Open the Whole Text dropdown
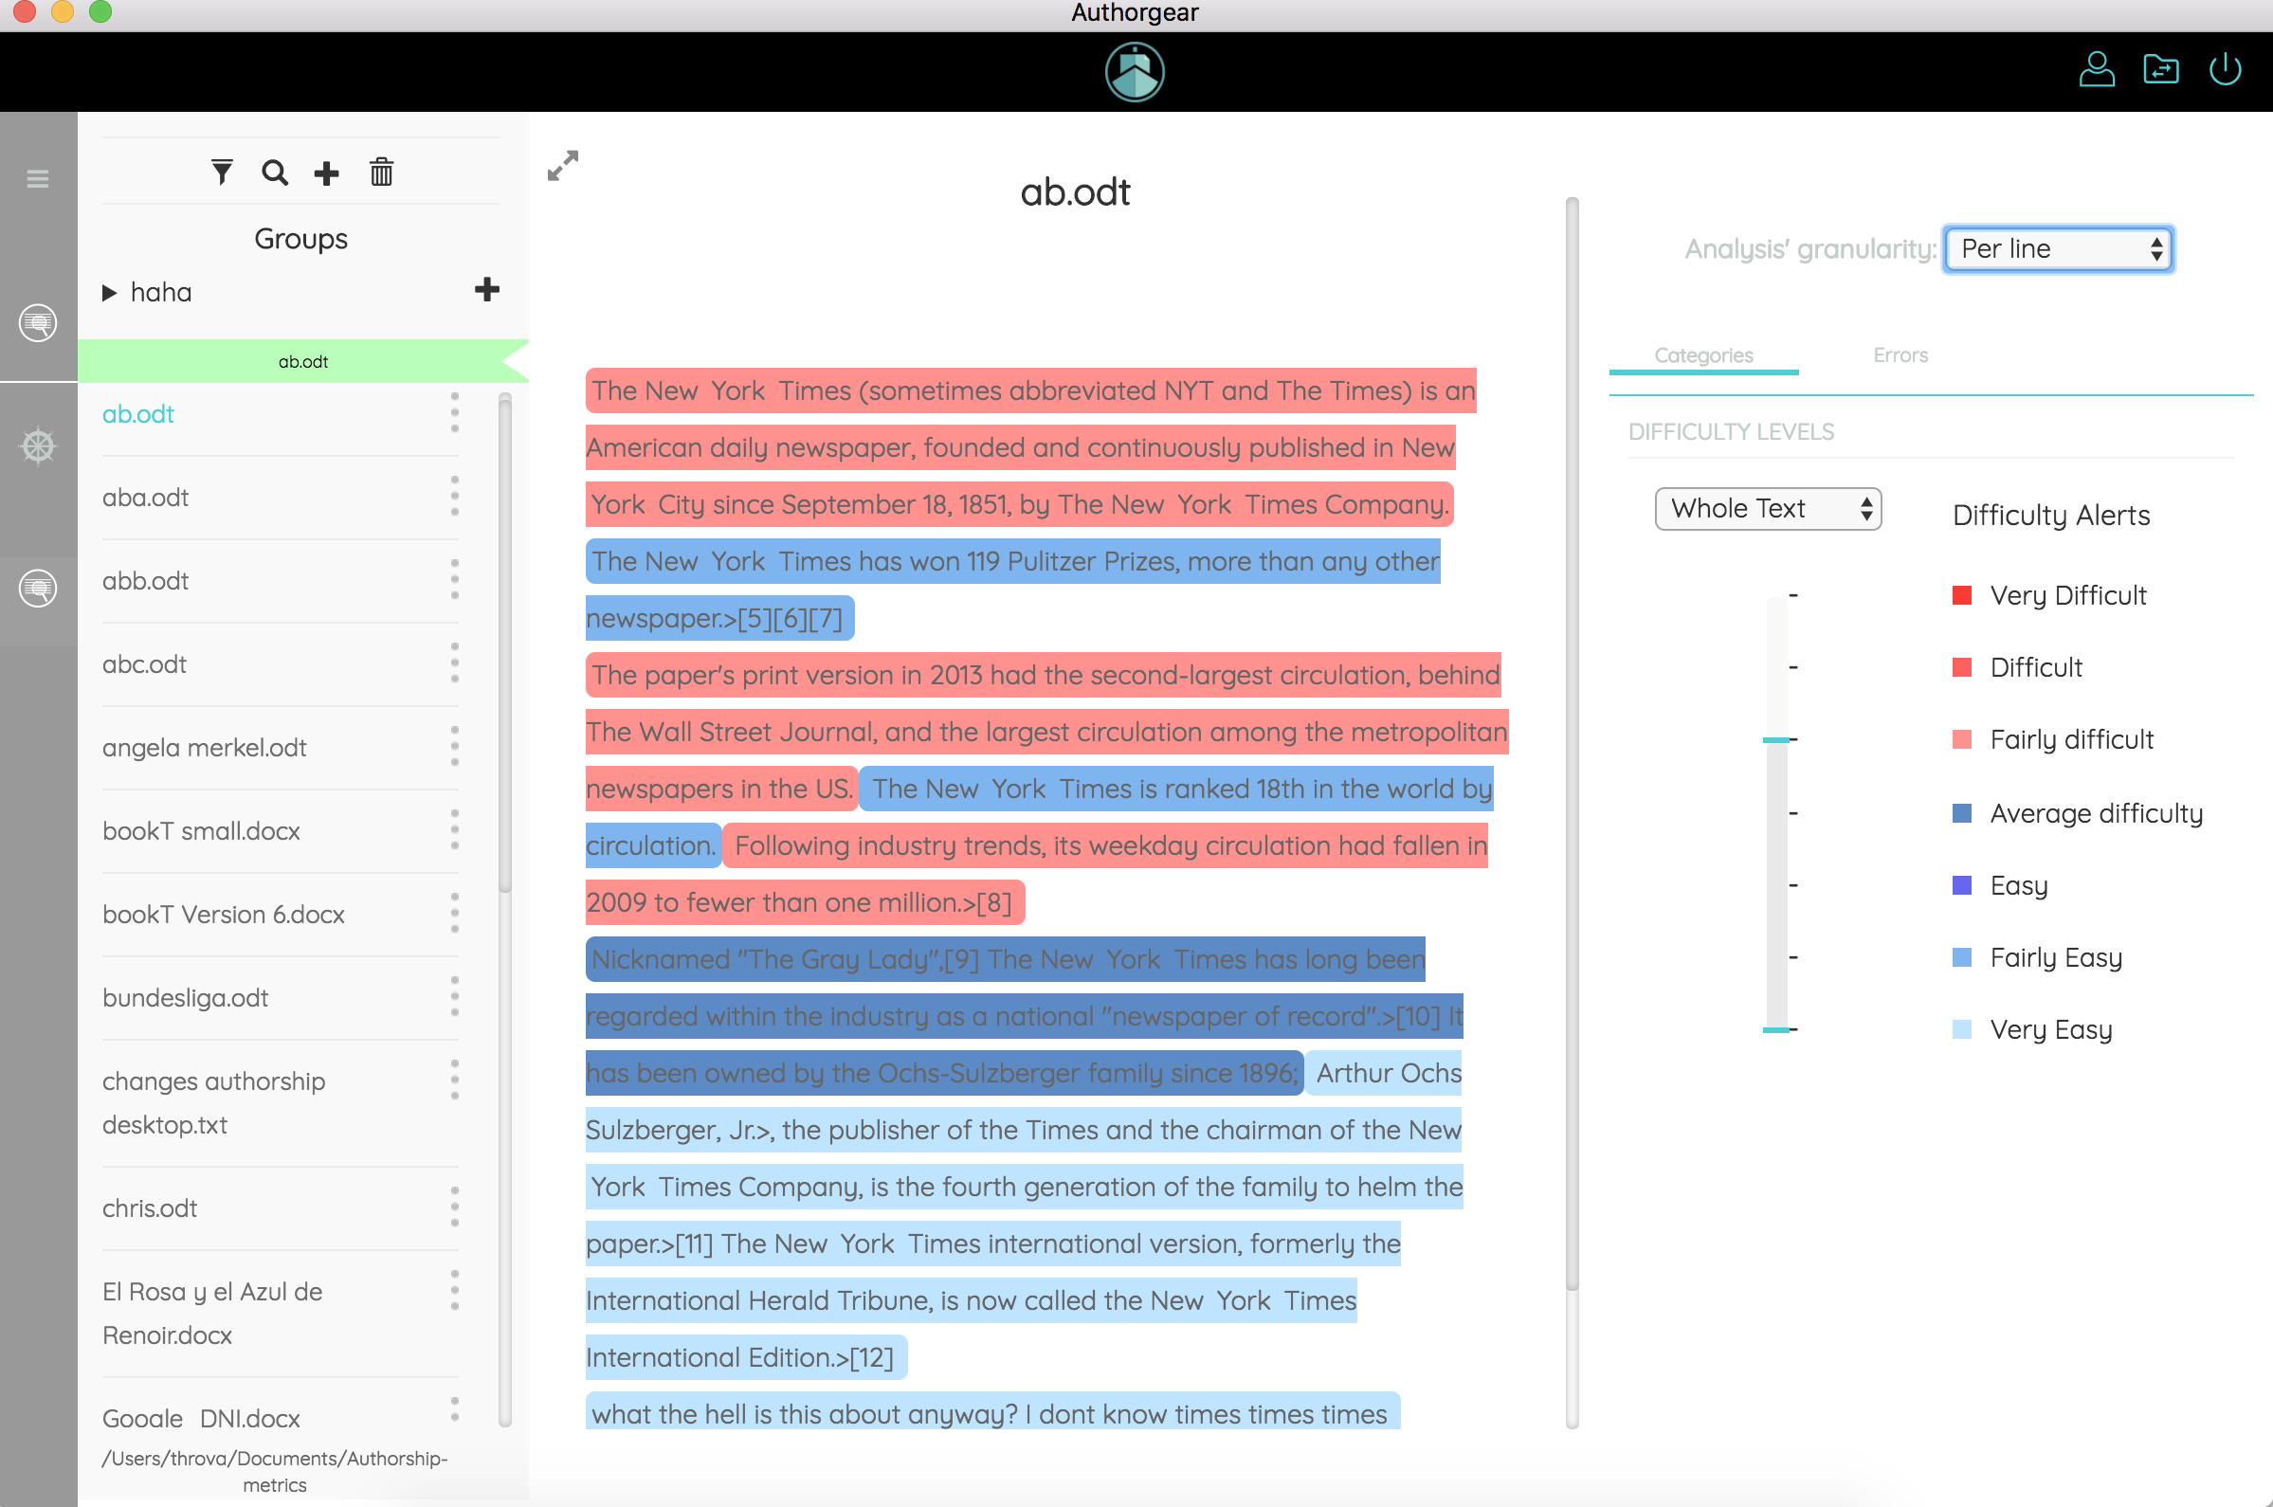2273x1507 pixels. click(1768, 508)
